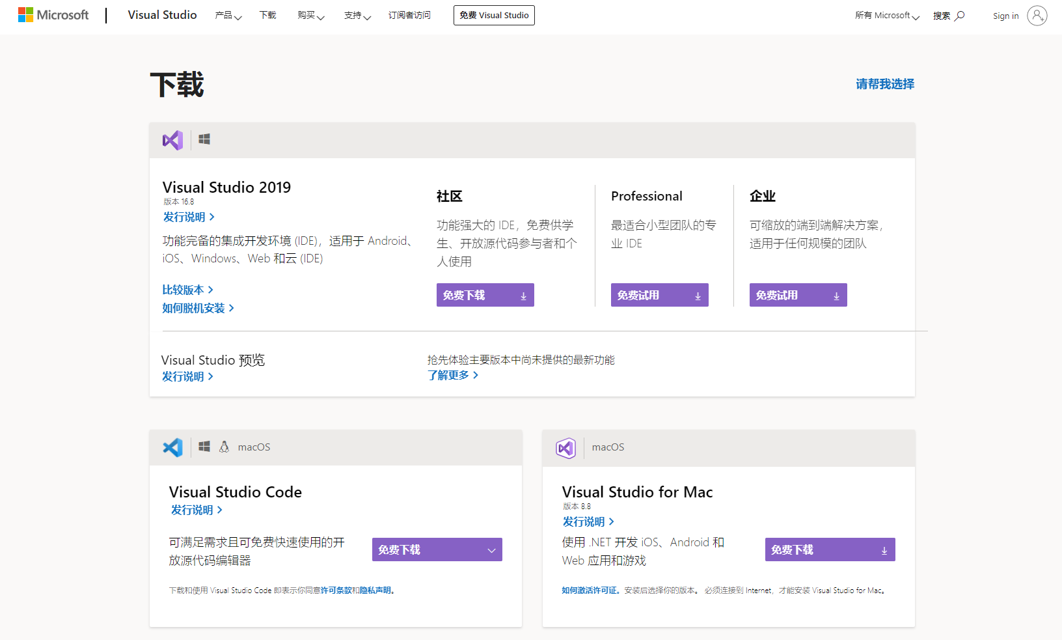
Task: Click macOS label in VS Code card header
Action: [254, 447]
